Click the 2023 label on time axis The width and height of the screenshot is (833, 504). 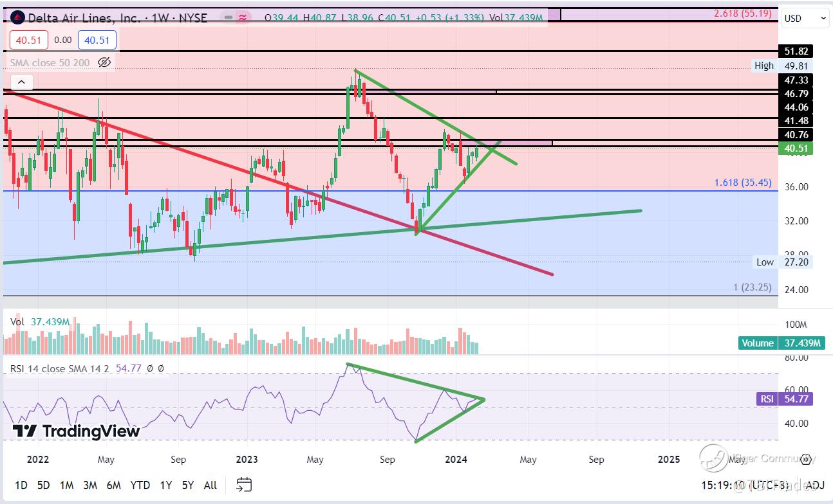(x=247, y=460)
